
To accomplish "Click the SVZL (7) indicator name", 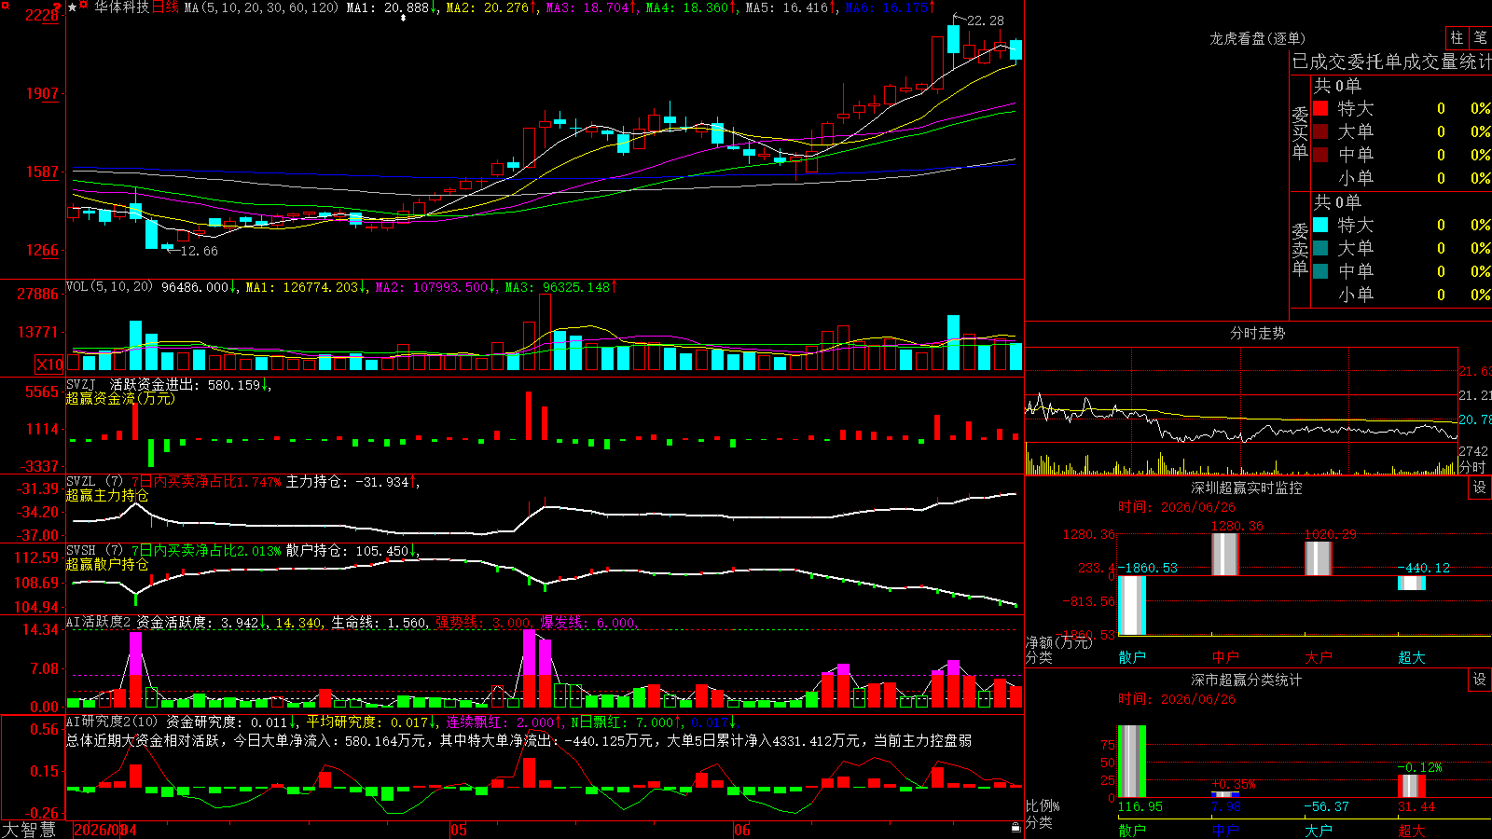I will coord(94,482).
